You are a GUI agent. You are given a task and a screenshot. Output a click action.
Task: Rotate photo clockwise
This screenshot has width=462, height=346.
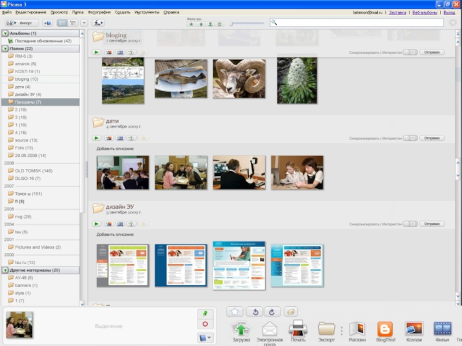point(272,312)
